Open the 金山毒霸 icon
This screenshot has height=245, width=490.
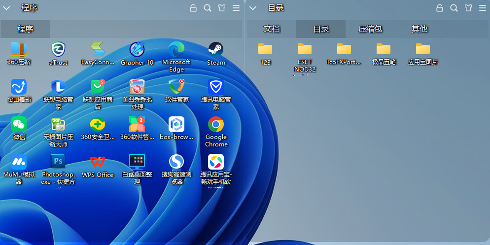pyautogui.click(x=19, y=87)
